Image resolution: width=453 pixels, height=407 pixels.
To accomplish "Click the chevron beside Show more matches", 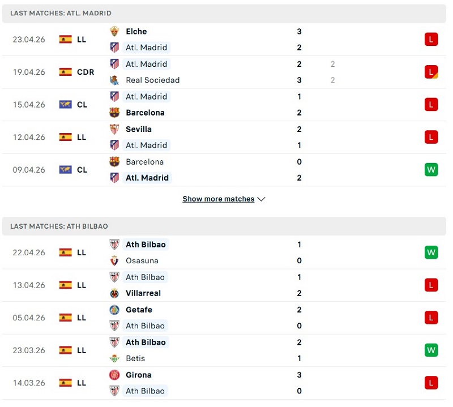I will pyautogui.click(x=261, y=199).
